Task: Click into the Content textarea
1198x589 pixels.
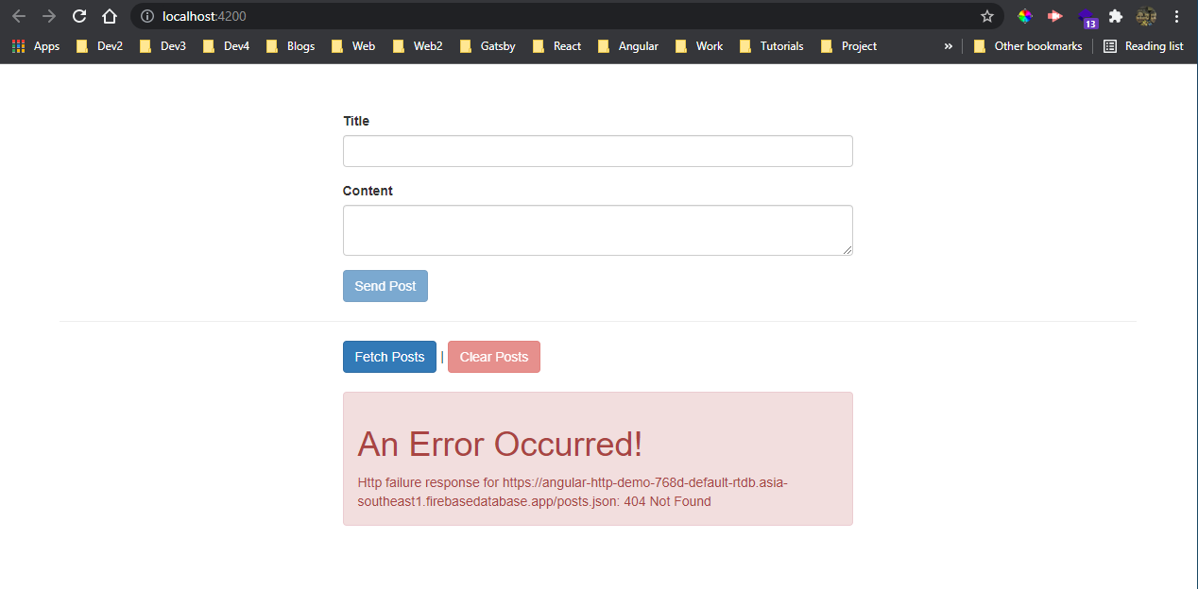Action: pyautogui.click(x=597, y=230)
